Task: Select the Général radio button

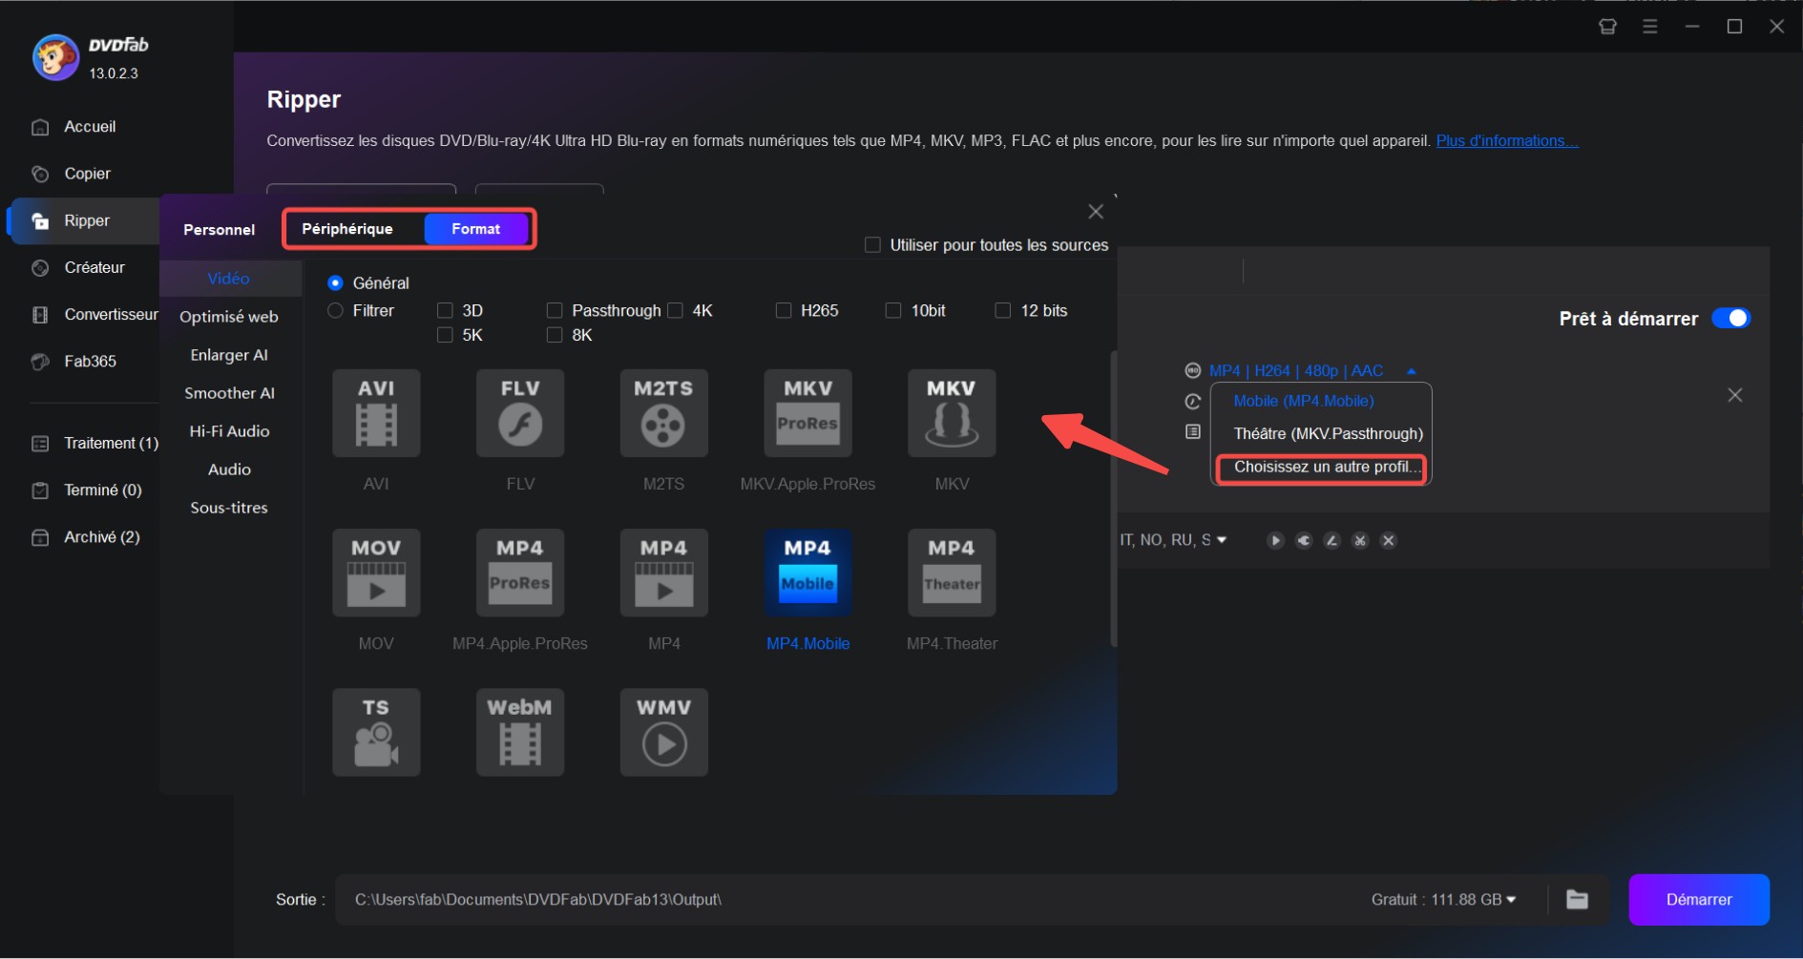Action: 335,283
